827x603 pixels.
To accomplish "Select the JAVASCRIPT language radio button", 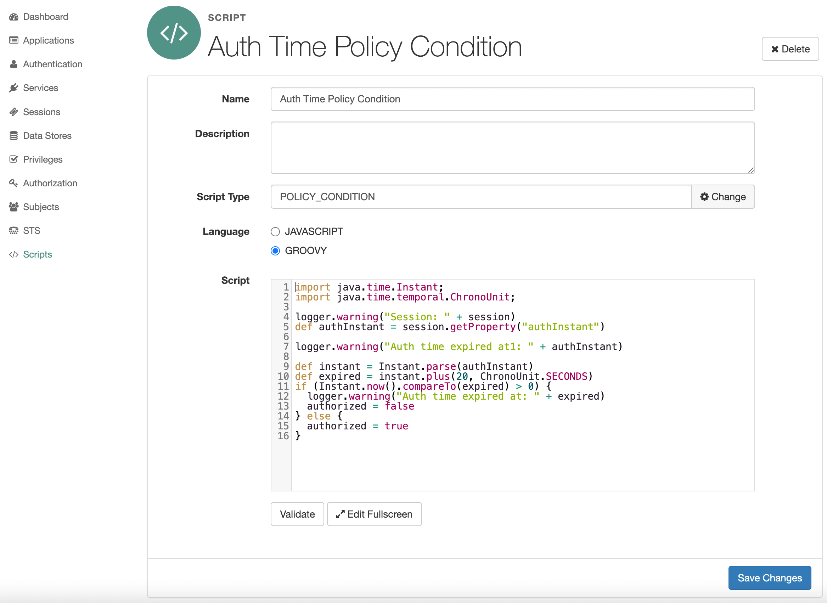I will coord(275,232).
